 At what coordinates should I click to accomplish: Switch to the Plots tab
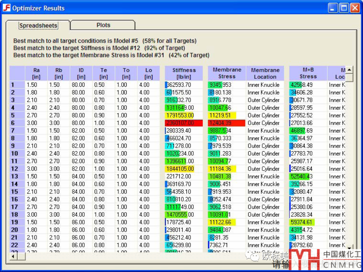pyautogui.click(x=103, y=25)
